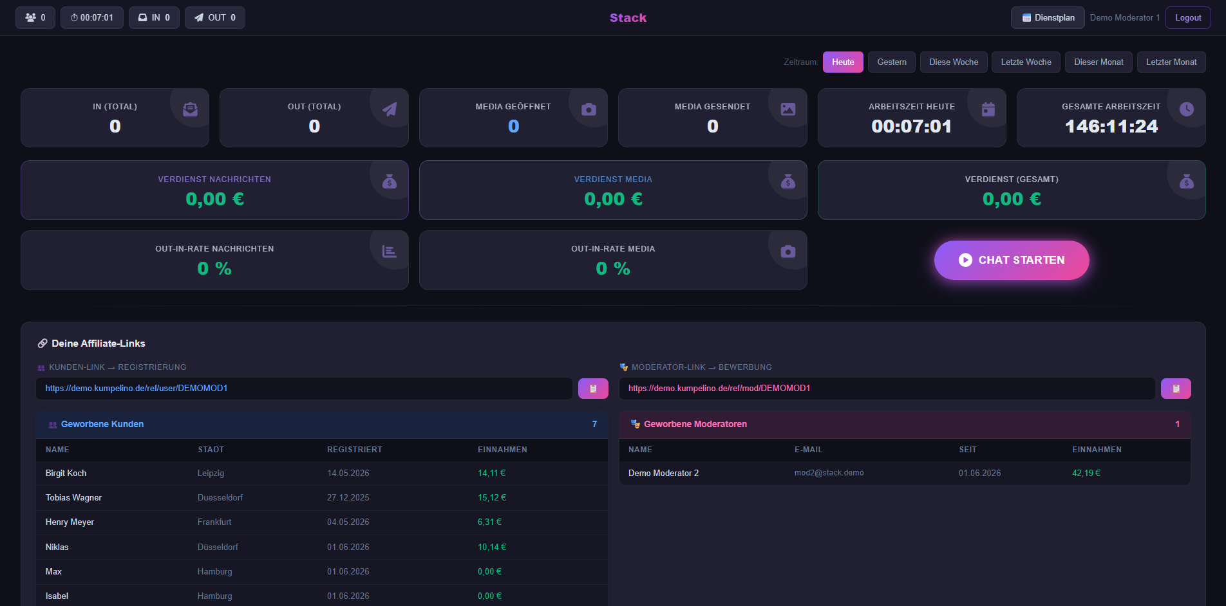Screen dimensions: 1226x606
Task: Click the Isabel customer name
Action: [57, 596]
